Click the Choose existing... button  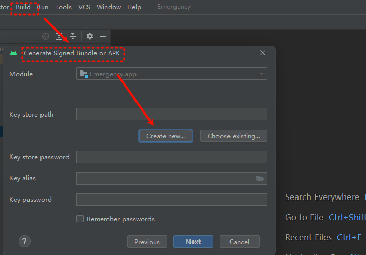click(234, 136)
